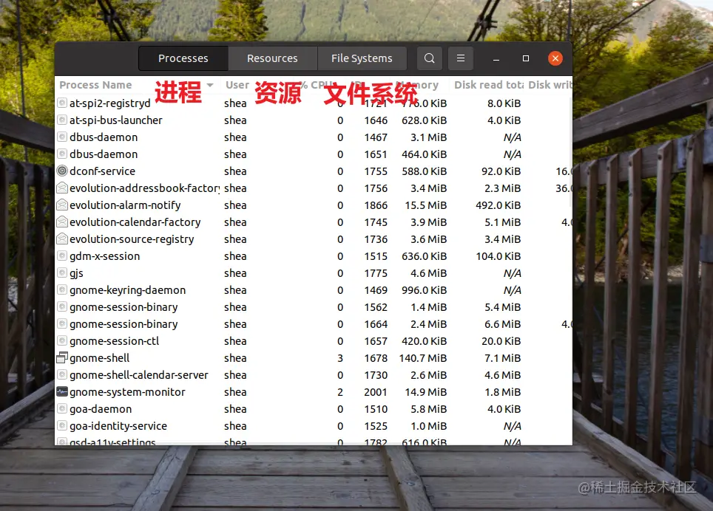
Task: Click the 492.0 KiB disk read value
Action: [x=499, y=205]
